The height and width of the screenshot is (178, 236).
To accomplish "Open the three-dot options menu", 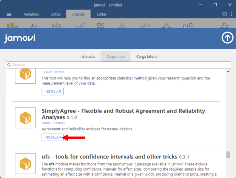I will (x=232, y=14).
